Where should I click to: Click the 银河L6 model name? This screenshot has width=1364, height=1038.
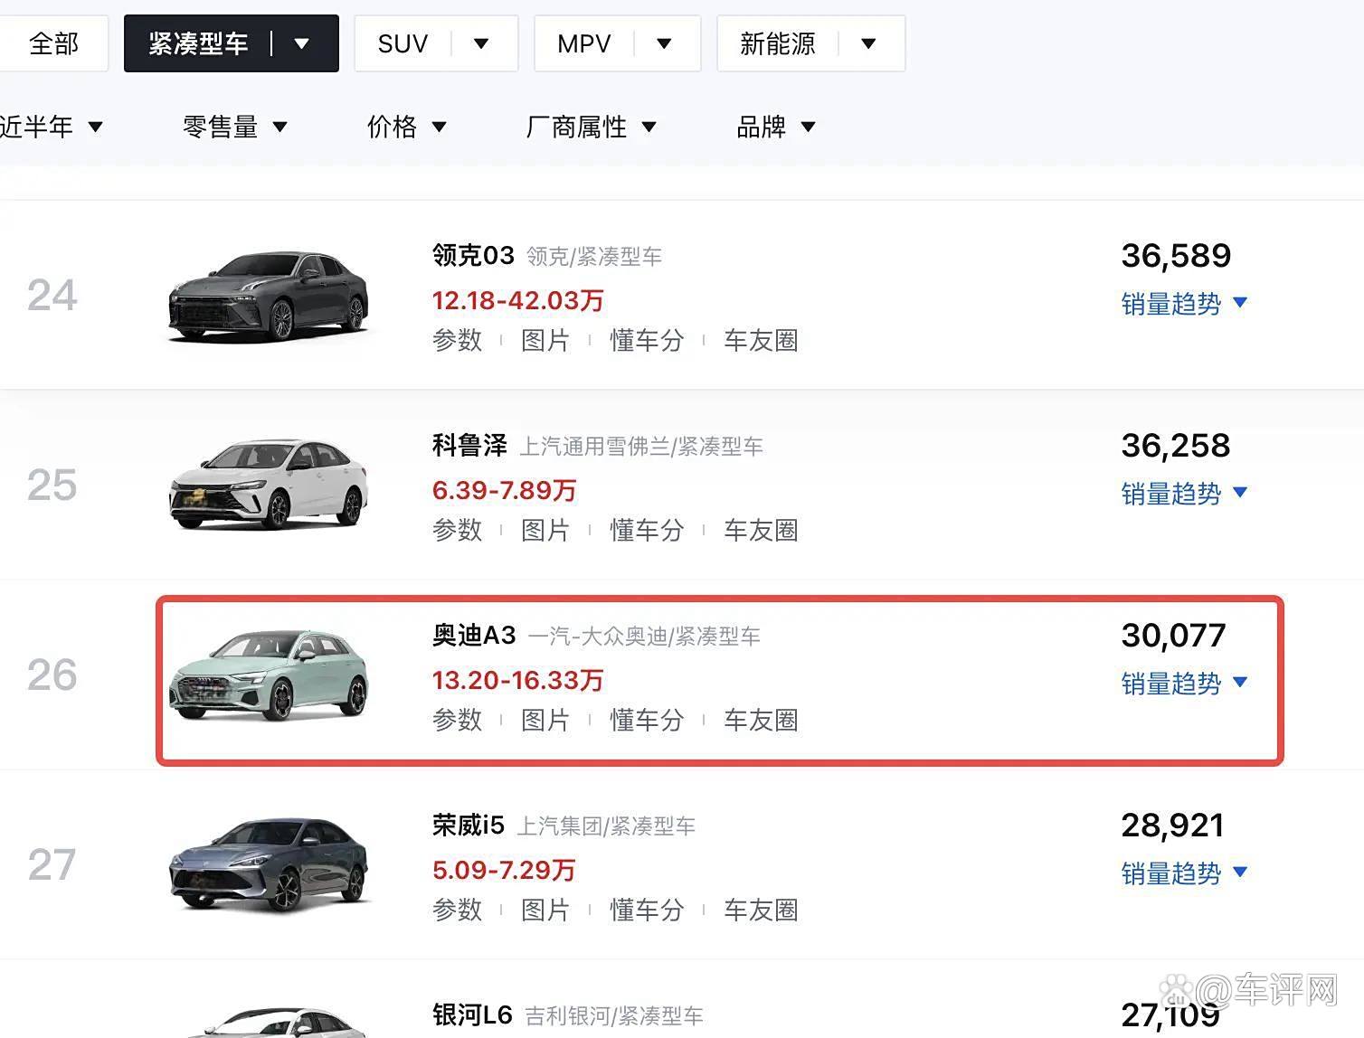pyautogui.click(x=470, y=1014)
